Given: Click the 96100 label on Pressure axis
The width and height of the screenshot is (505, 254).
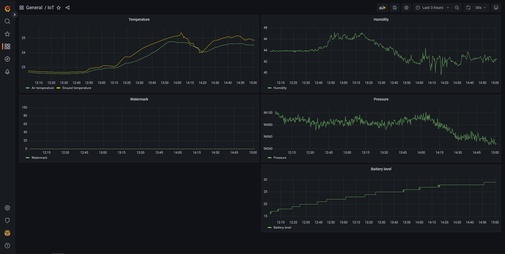Looking at the screenshot, I should pos(268,113).
